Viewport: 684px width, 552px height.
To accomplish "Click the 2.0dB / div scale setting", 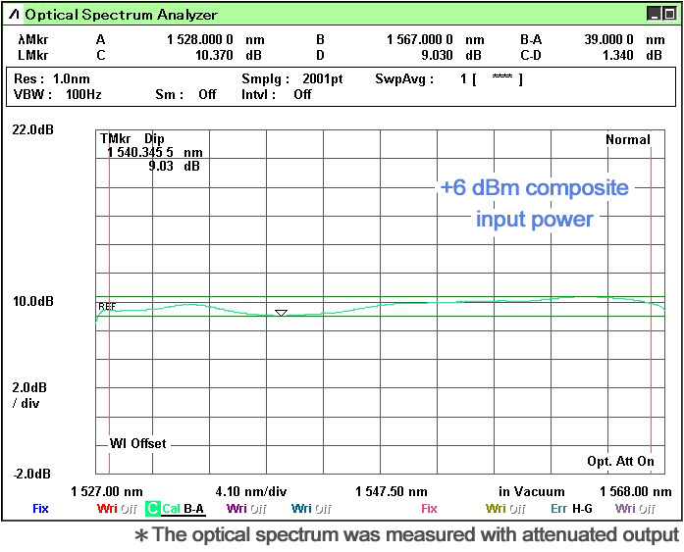I will (26, 394).
